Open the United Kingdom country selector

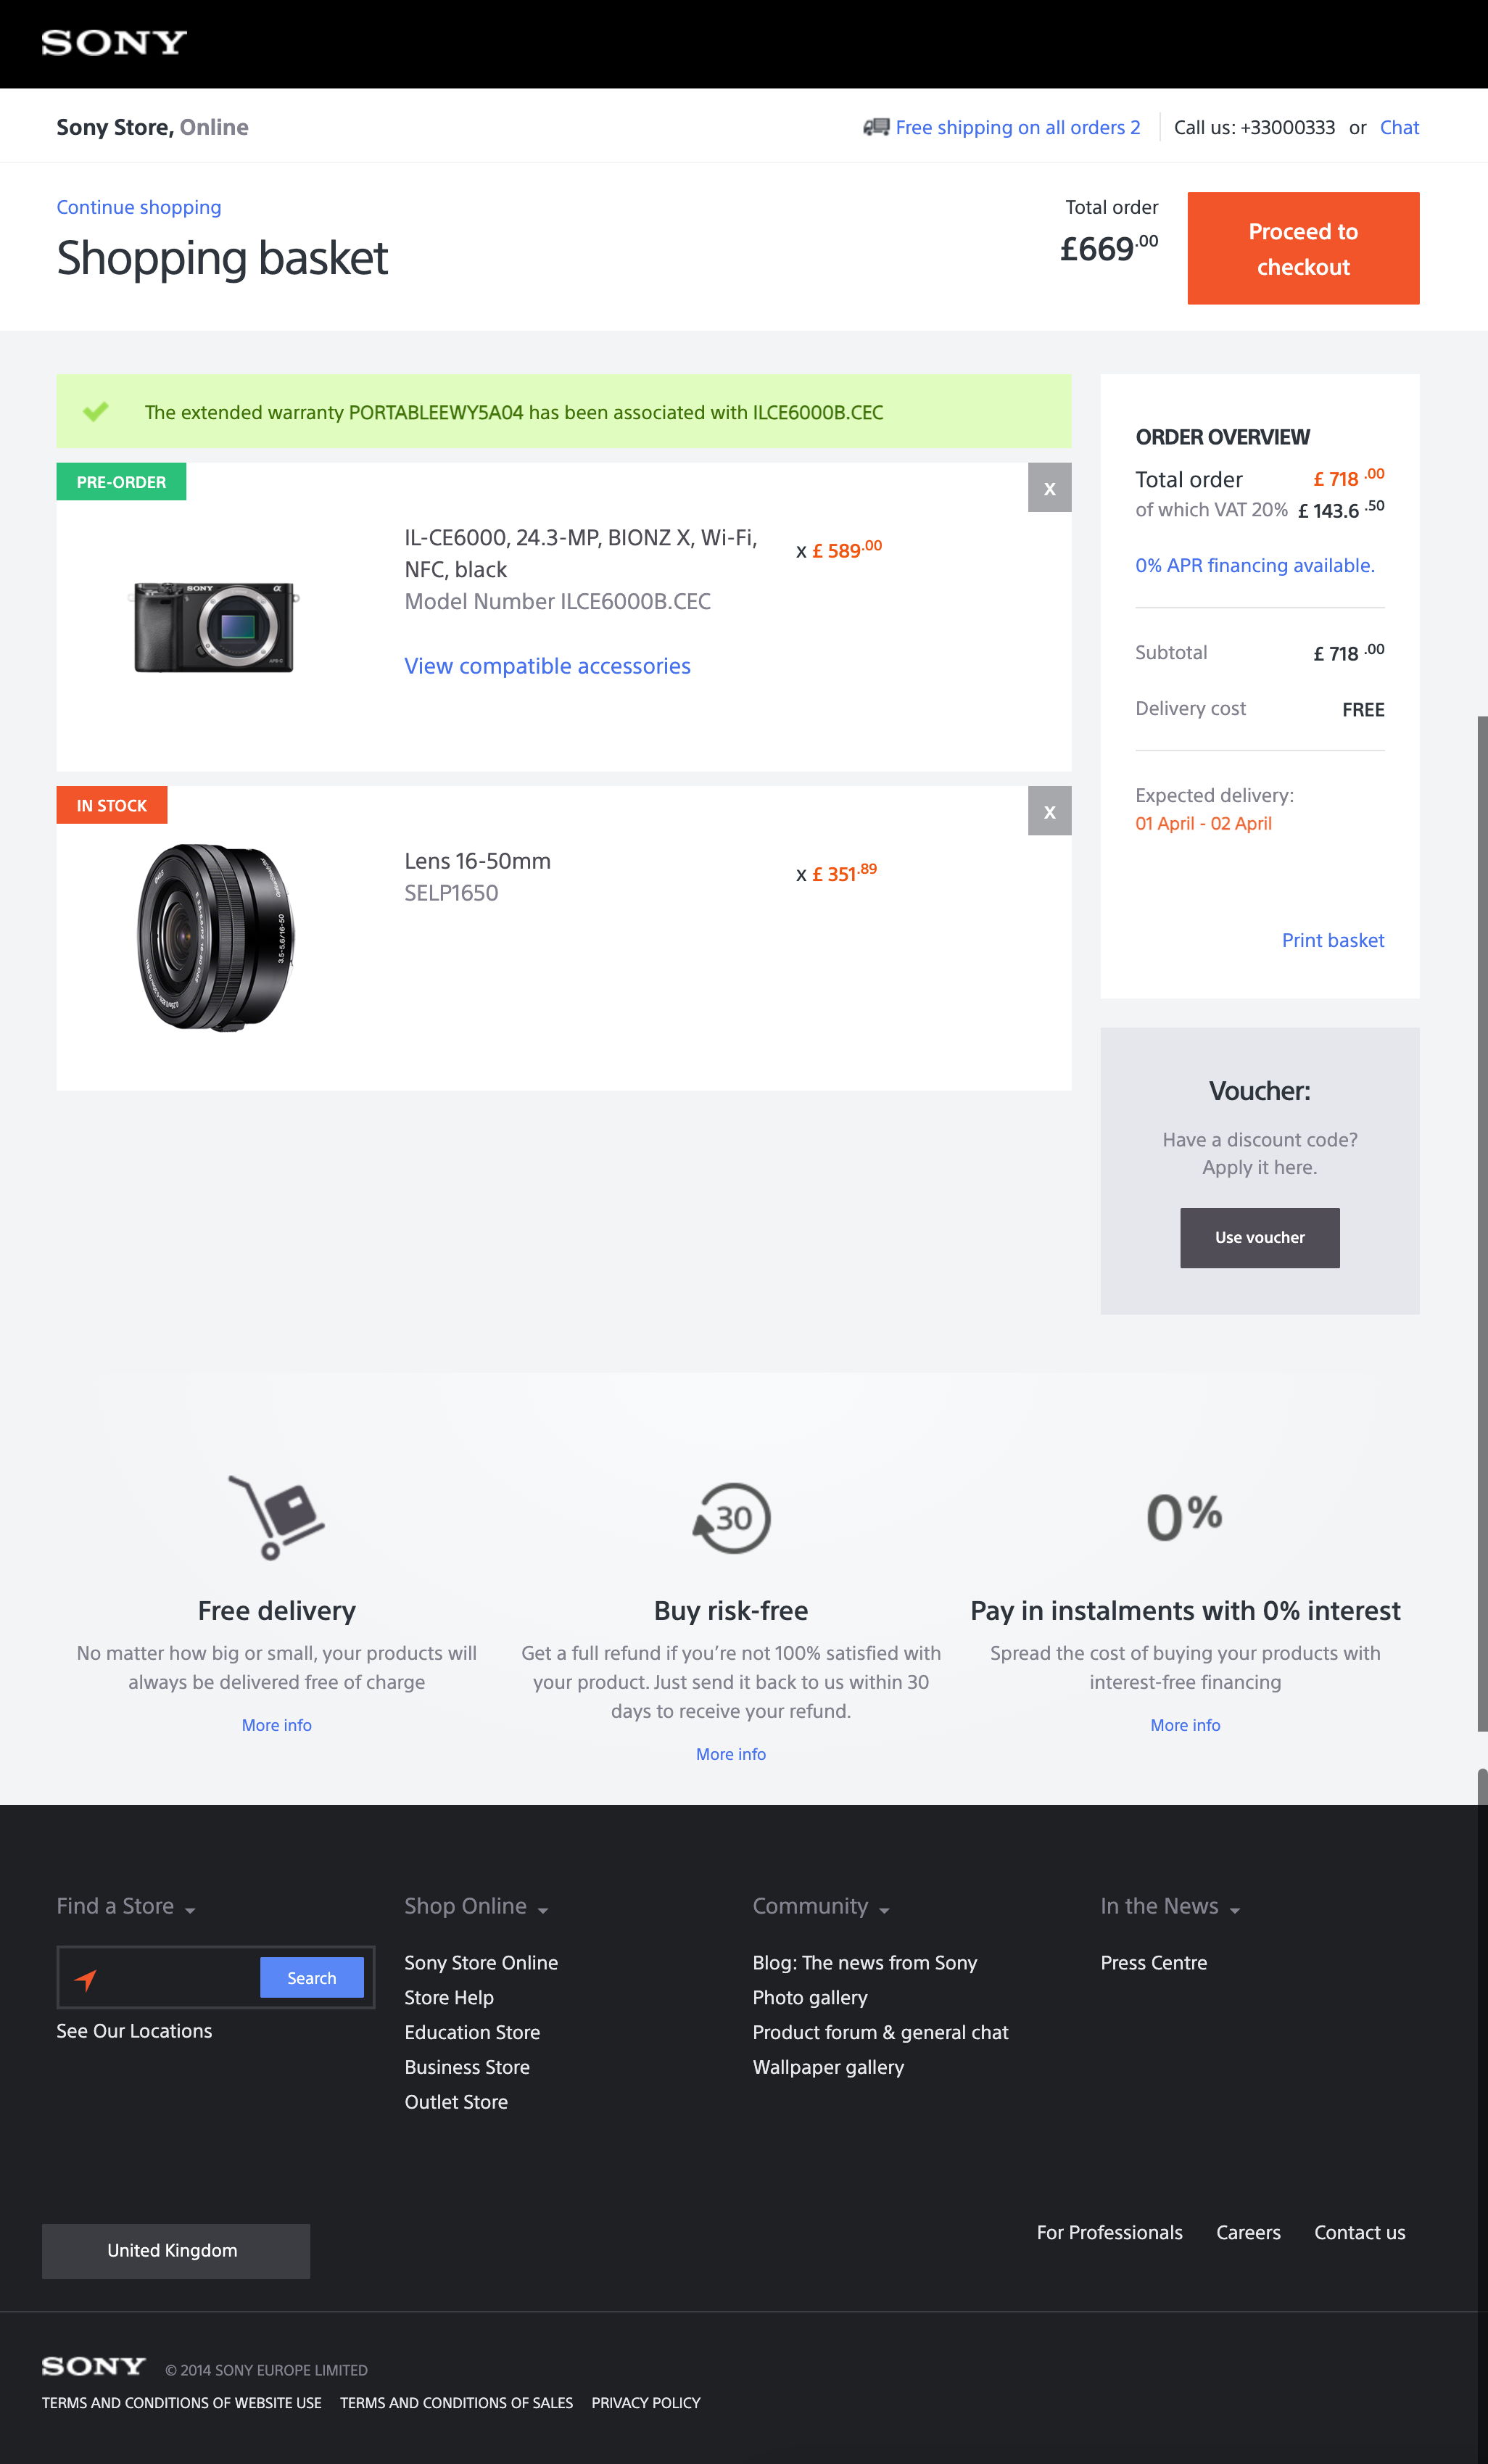click(176, 2250)
